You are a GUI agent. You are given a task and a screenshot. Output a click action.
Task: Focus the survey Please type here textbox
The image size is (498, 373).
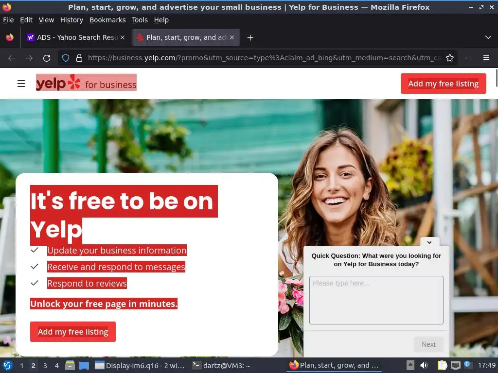click(376, 300)
